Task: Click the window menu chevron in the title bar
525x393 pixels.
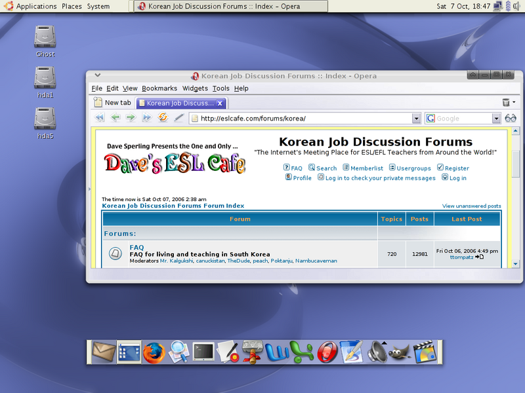Action: 97,75
